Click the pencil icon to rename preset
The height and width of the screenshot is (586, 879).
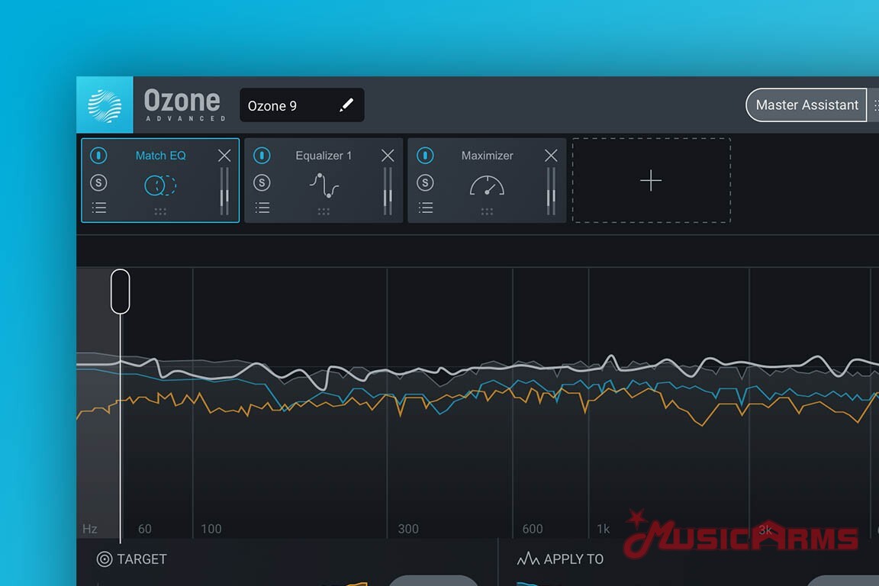346,105
